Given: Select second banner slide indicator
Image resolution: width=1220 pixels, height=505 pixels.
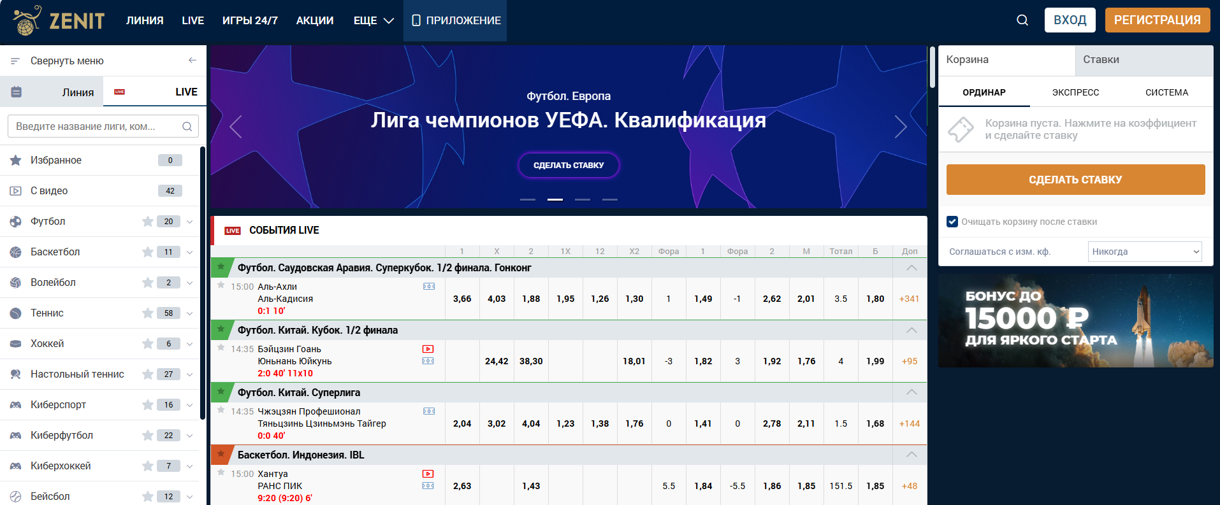Looking at the screenshot, I should pos(555,199).
